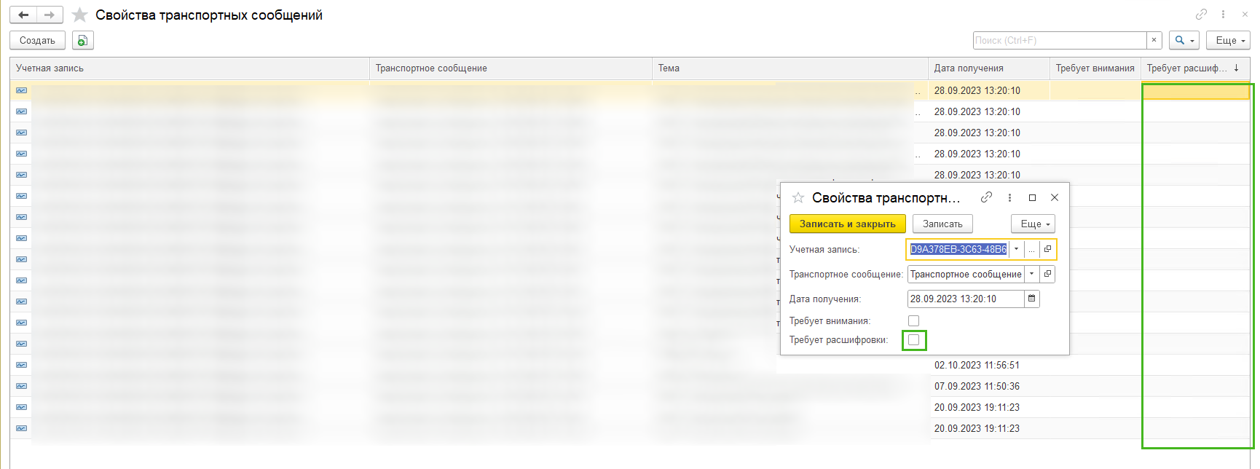1260x469 pixels.
Task: Toggle the Требует внимания checkbox
Action: [914, 321]
